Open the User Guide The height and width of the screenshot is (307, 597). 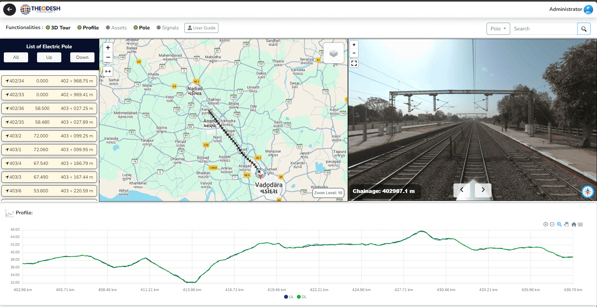(201, 28)
